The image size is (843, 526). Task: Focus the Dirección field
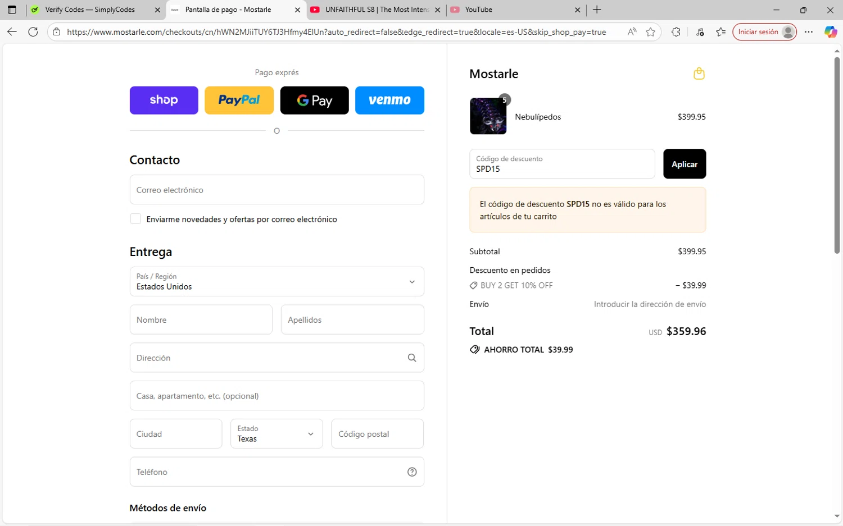coord(277,358)
